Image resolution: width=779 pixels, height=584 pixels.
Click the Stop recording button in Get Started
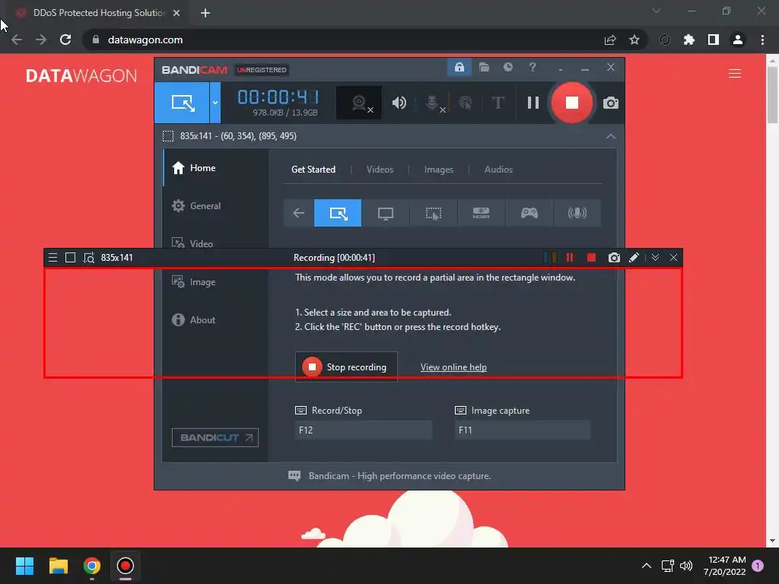(346, 367)
